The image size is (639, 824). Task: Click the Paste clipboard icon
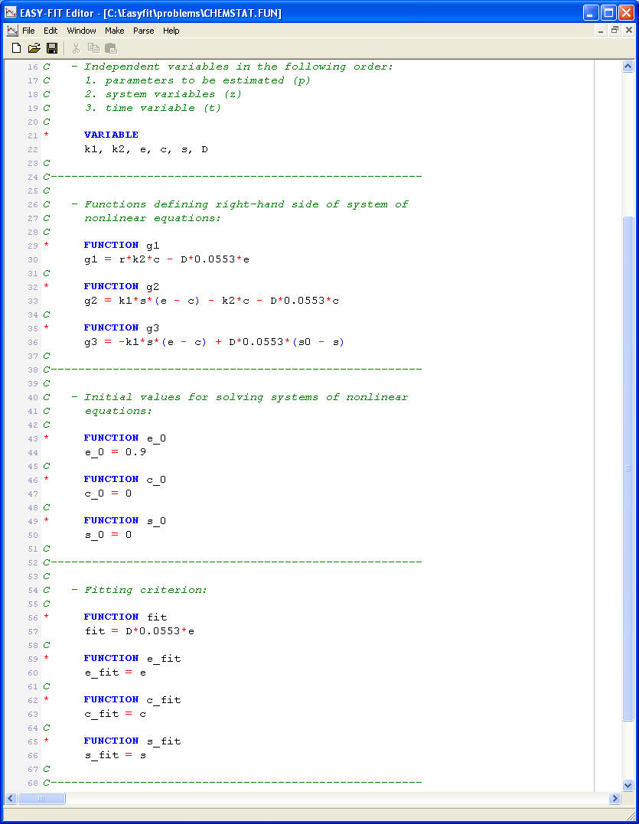tap(111, 48)
